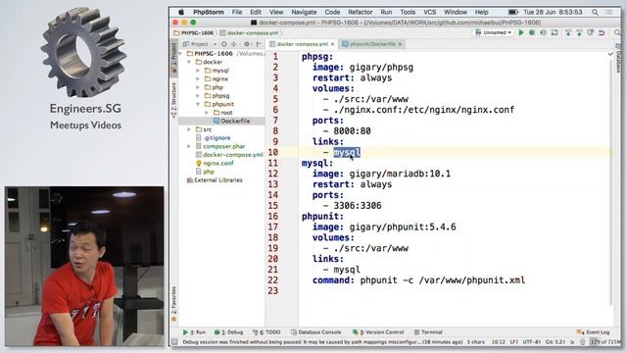
Task: Open the Tools menu
Action: pos(408,12)
